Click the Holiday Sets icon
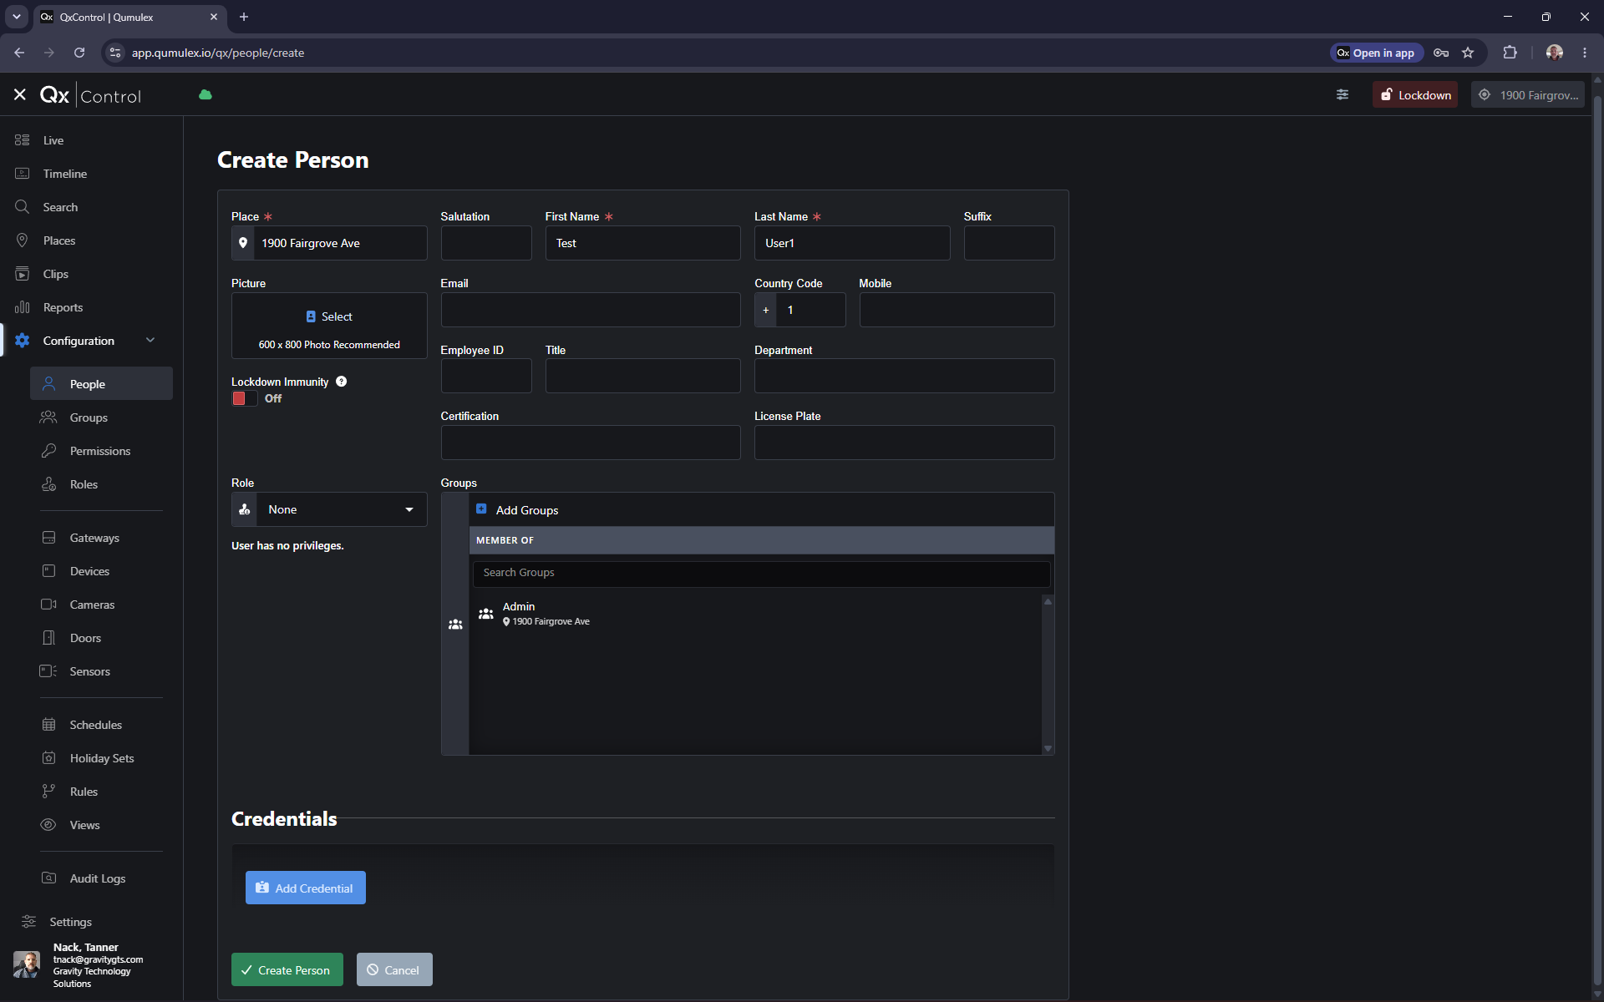The height and width of the screenshot is (1002, 1604). point(48,758)
